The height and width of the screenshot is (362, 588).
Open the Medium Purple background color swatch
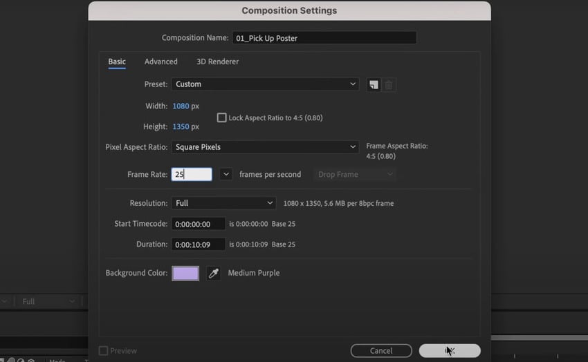[x=185, y=274]
